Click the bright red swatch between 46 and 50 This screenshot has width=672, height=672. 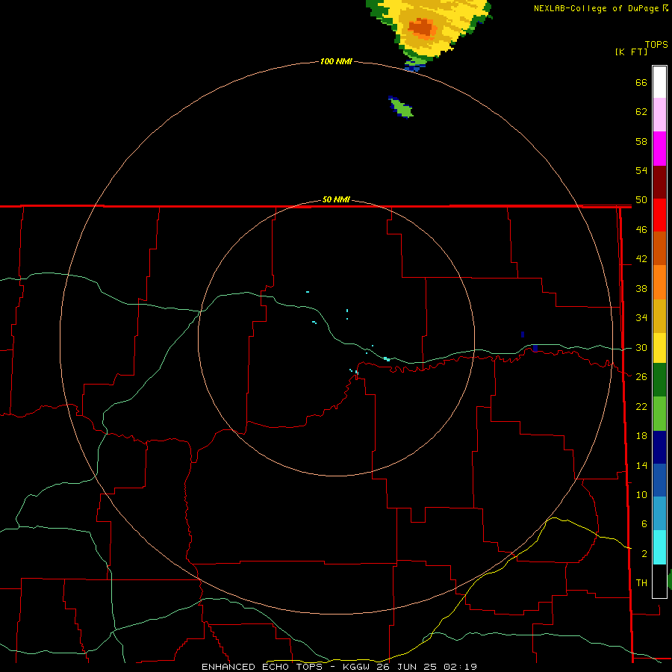(x=659, y=215)
